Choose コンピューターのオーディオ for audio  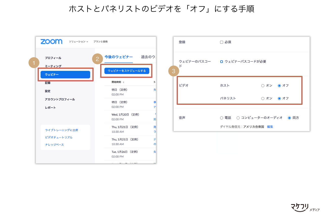tap(238, 118)
